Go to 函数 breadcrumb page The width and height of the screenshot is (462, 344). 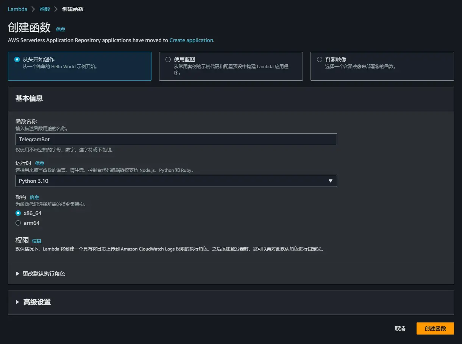(45, 9)
